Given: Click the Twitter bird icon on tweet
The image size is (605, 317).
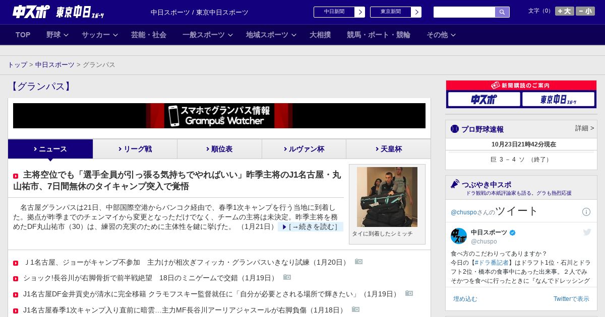Looking at the screenshot, I should 587,232.
